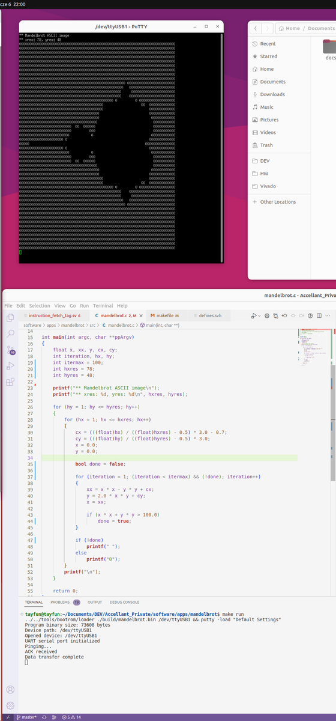
Task: Open Videos in Files sidebar
Action: (280, 132)
